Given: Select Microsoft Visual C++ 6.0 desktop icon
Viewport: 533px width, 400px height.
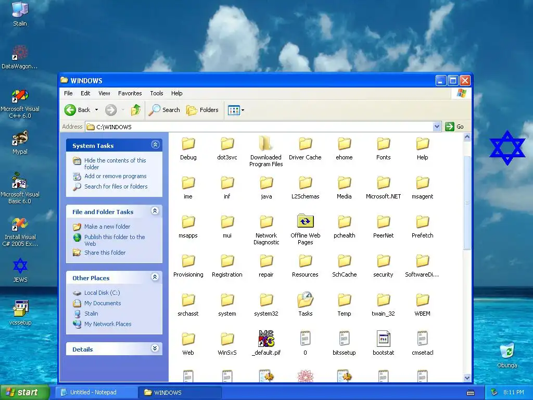Looking at the screenshot, I should click(20, 104).
